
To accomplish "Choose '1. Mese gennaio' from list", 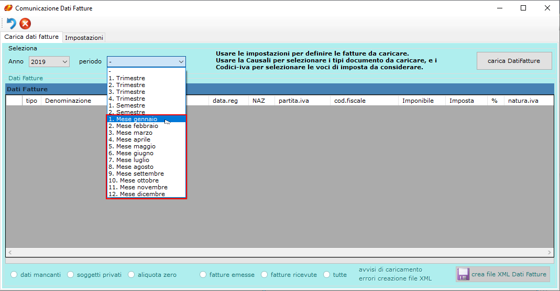I will 133,119.
